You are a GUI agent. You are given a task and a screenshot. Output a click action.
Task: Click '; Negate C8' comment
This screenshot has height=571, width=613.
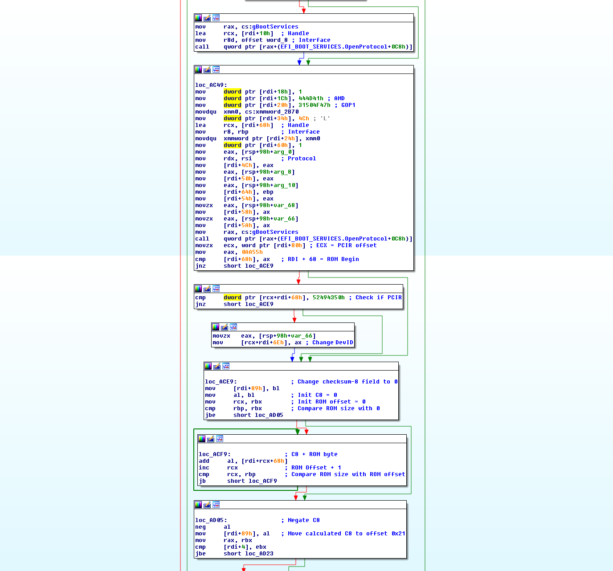click(300, 520)
